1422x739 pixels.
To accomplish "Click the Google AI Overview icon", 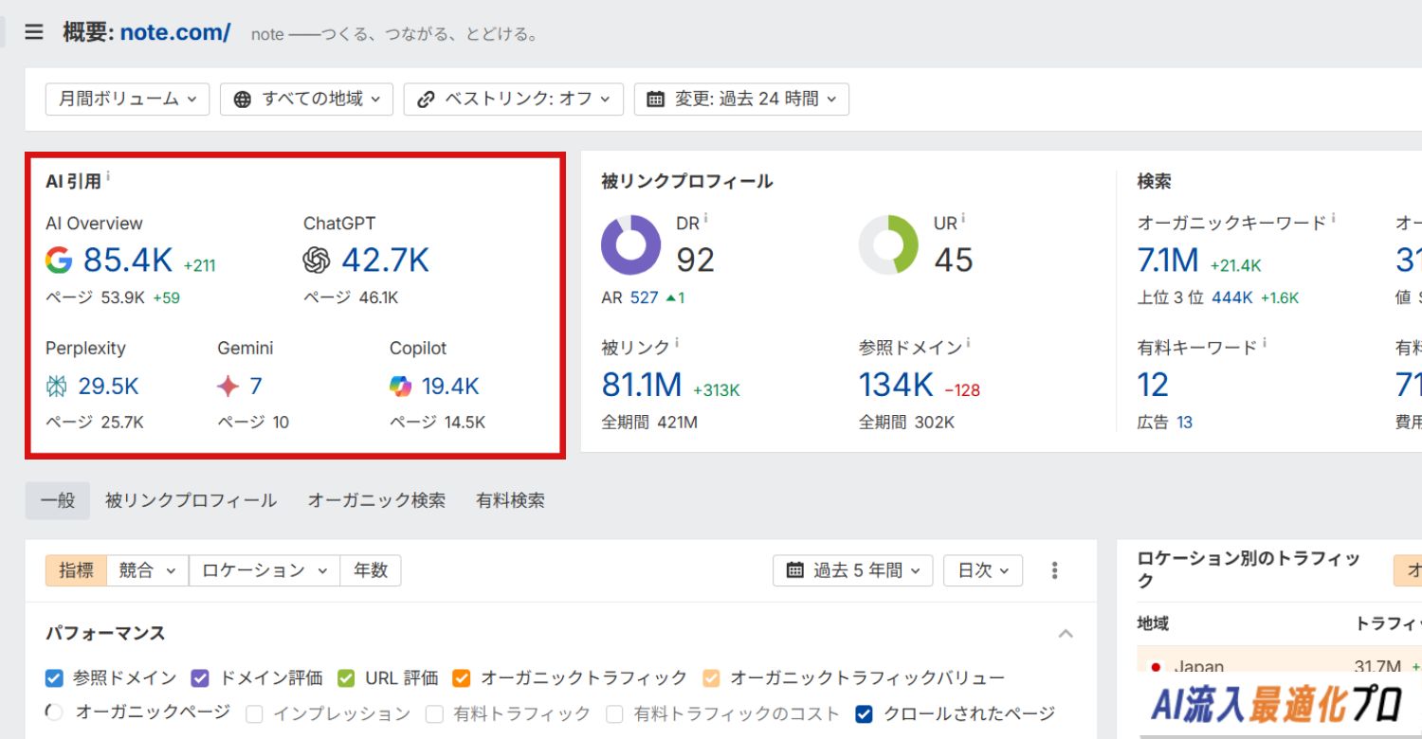I will coord(59,260).
